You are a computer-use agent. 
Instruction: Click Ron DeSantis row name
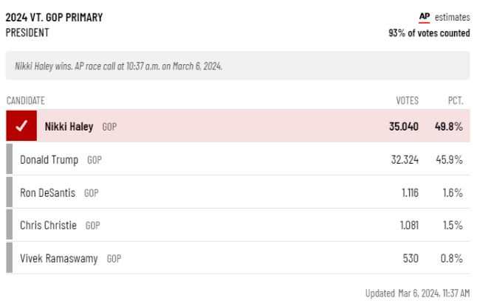47,193
